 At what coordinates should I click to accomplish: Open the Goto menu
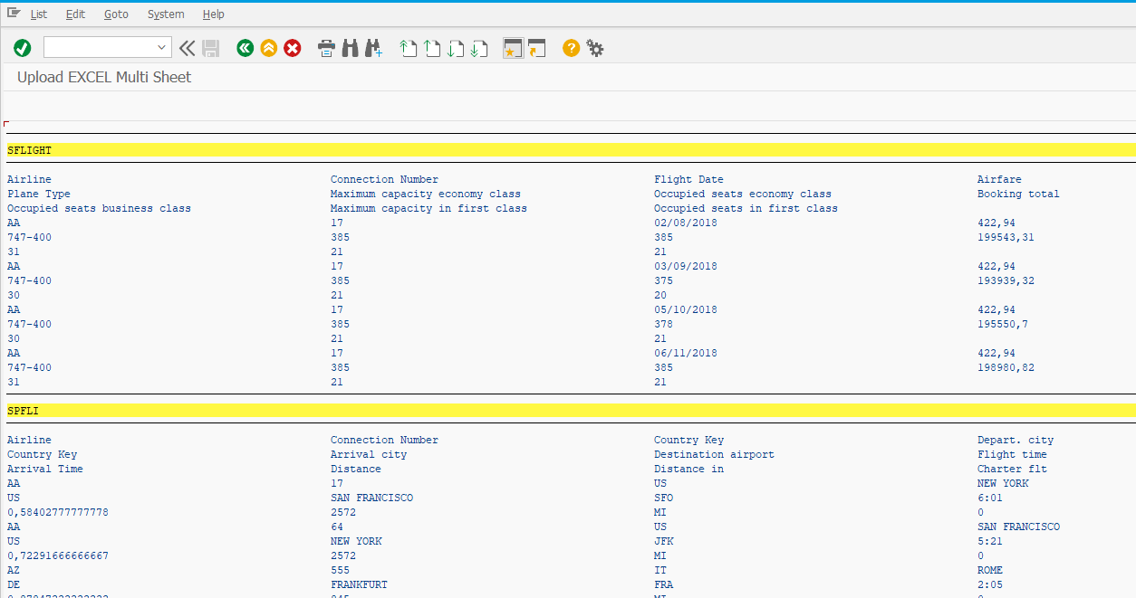[x=116, y=14]
